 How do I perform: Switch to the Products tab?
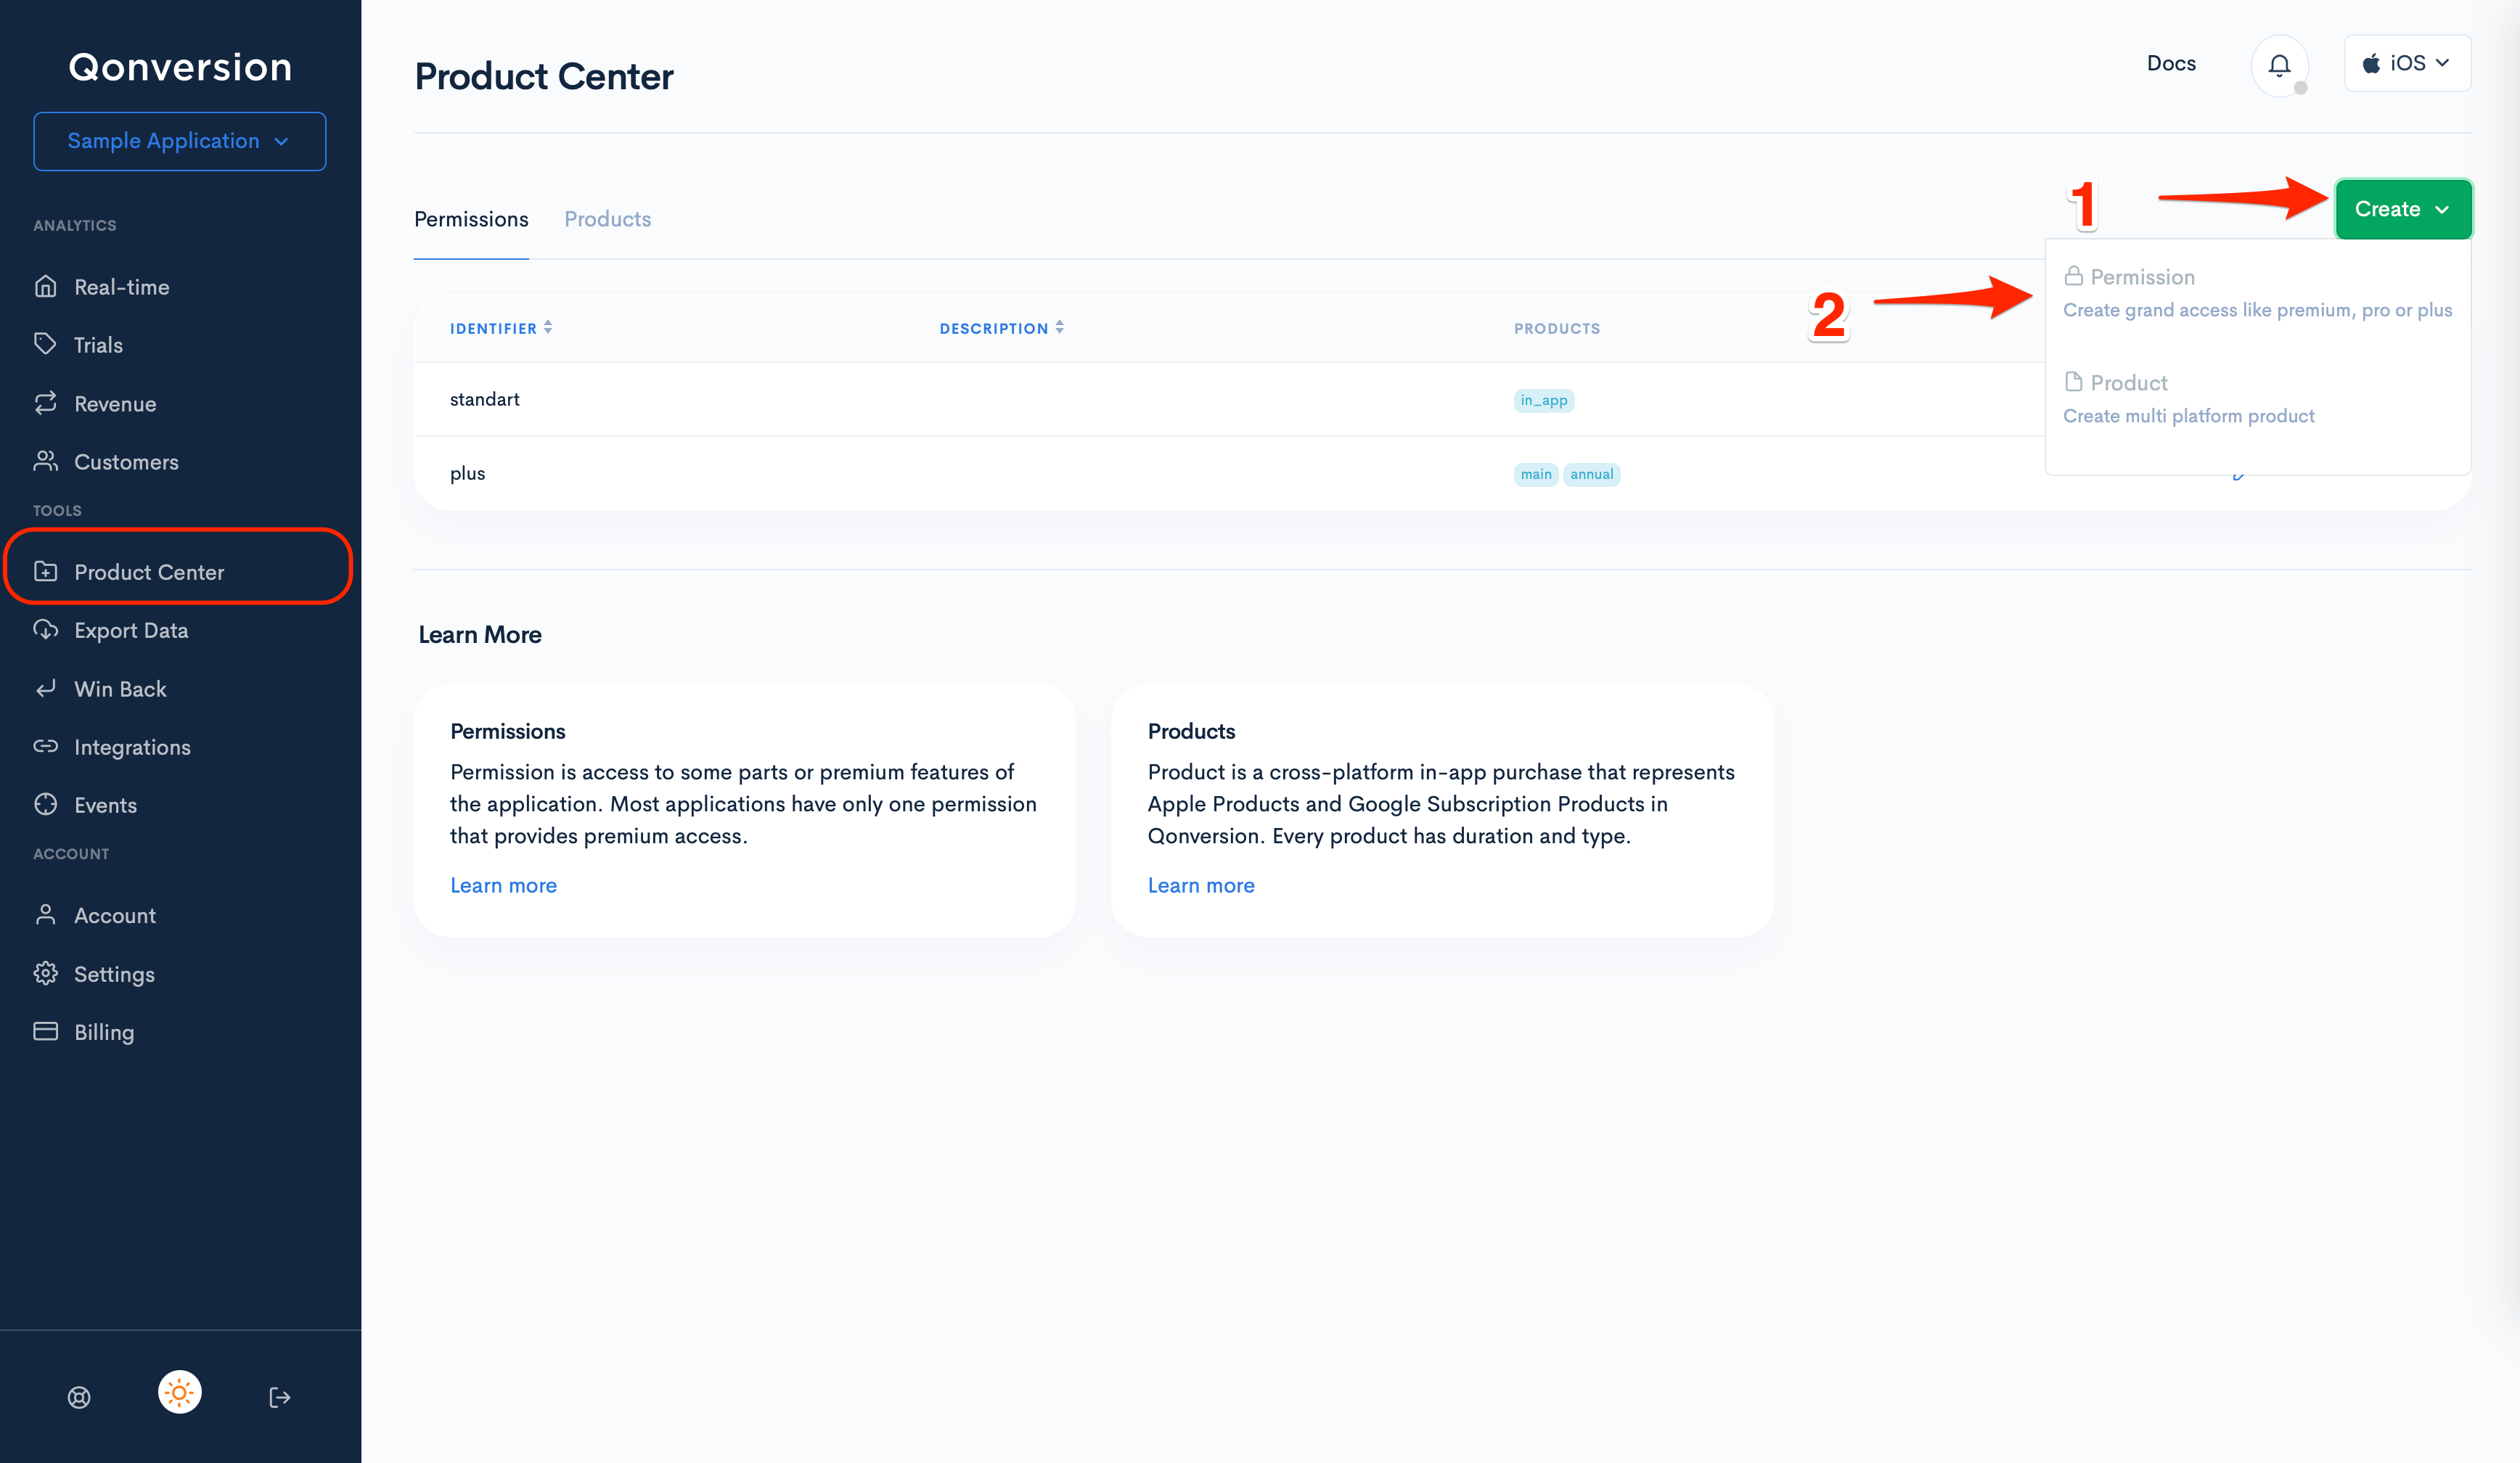[607, 219]
